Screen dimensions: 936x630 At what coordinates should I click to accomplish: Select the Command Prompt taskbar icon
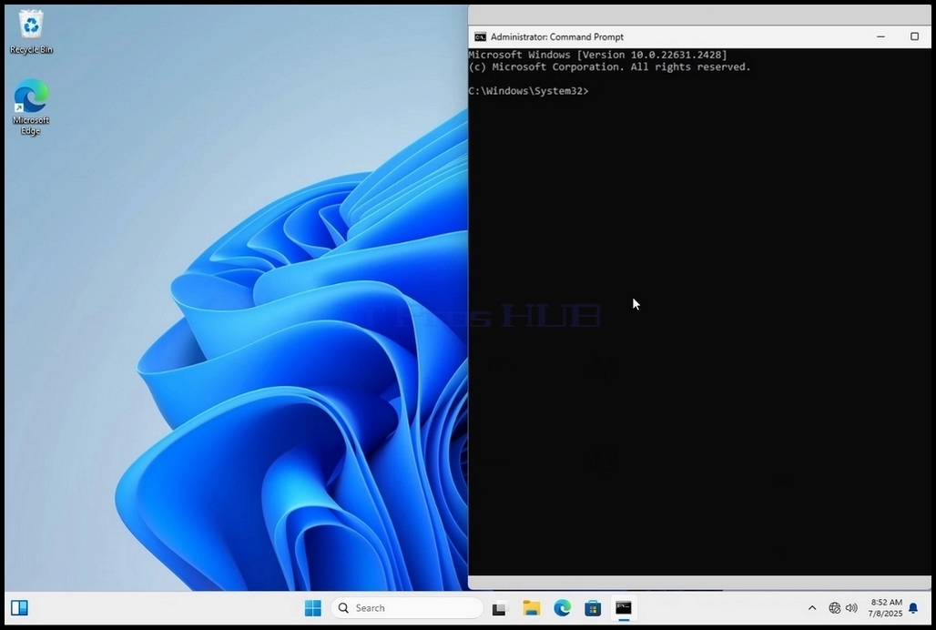[624, 608]
